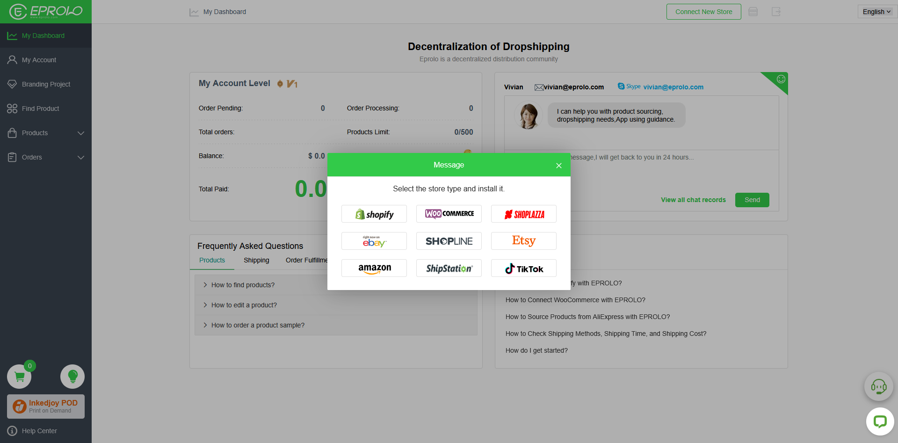Open Branding Project in sidebar
The height and width of the screenshot is (443, 898).
click(x=46, y=84)
